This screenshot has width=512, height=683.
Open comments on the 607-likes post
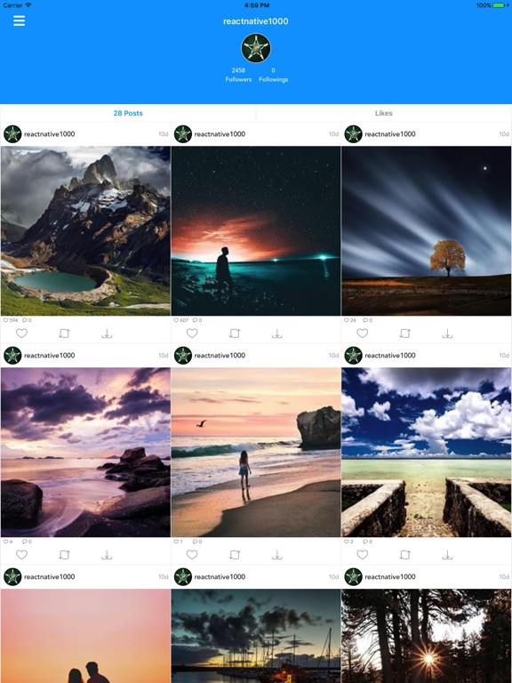coord(196,320)
